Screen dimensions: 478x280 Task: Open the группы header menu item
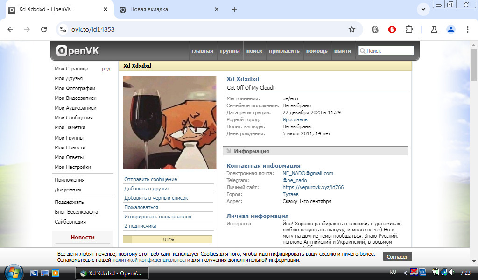(230, 51)
